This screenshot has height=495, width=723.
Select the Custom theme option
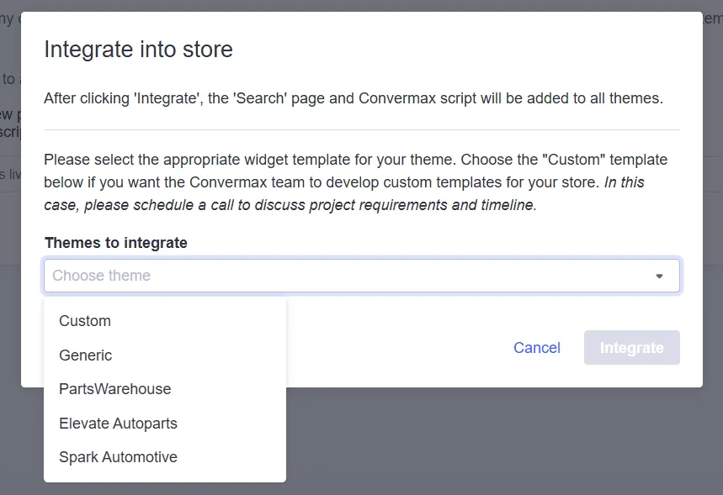pyautogui.click(x=85, y=321)
